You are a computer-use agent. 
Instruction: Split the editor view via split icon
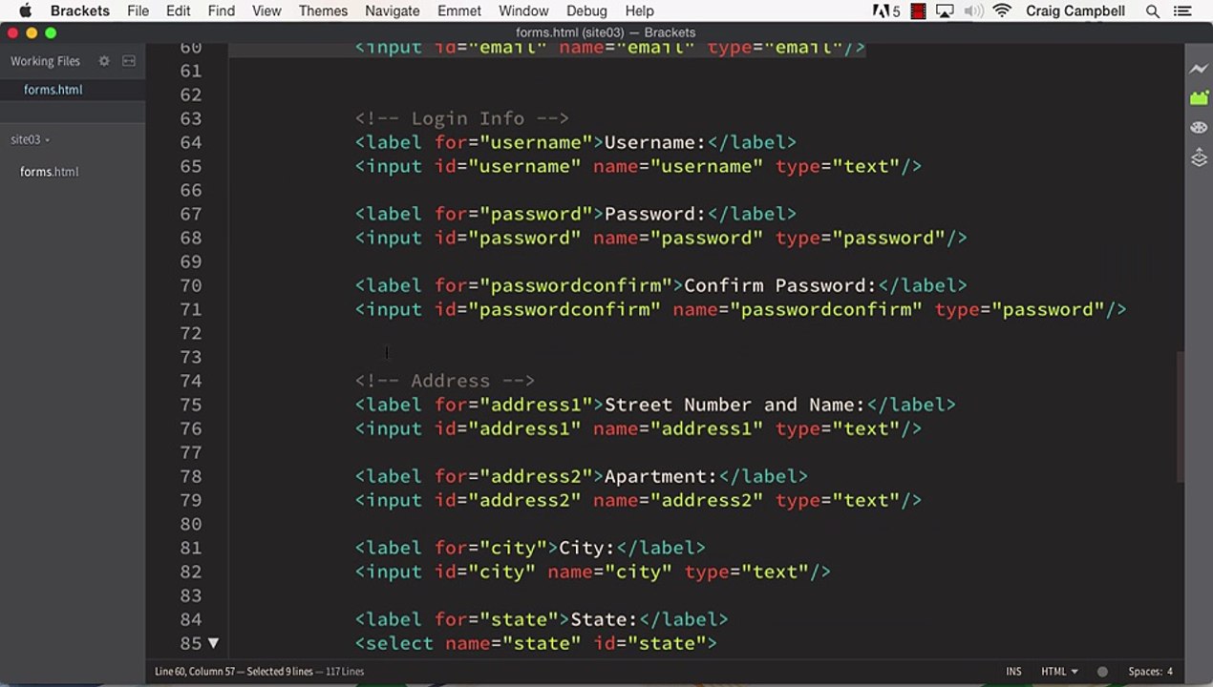[x=129, y=61]
